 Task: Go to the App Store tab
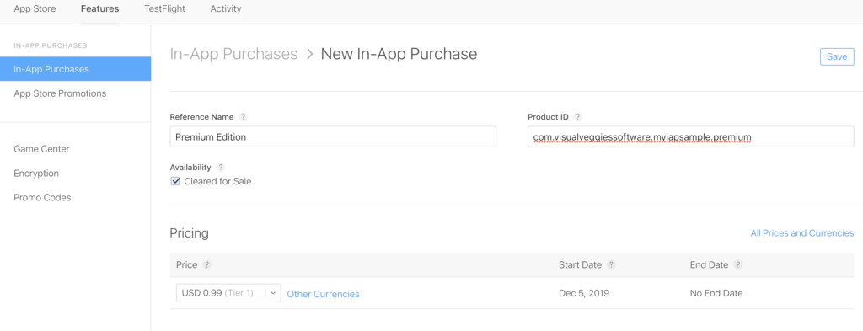click(x=35, y=8)
